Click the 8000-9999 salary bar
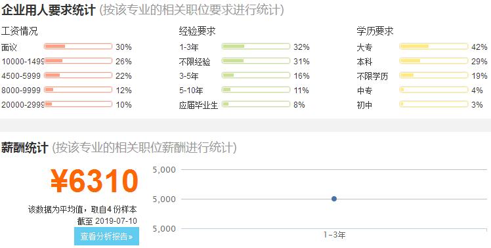The height and width of the screenshot is (248, 491). click(x=78, y=89)
